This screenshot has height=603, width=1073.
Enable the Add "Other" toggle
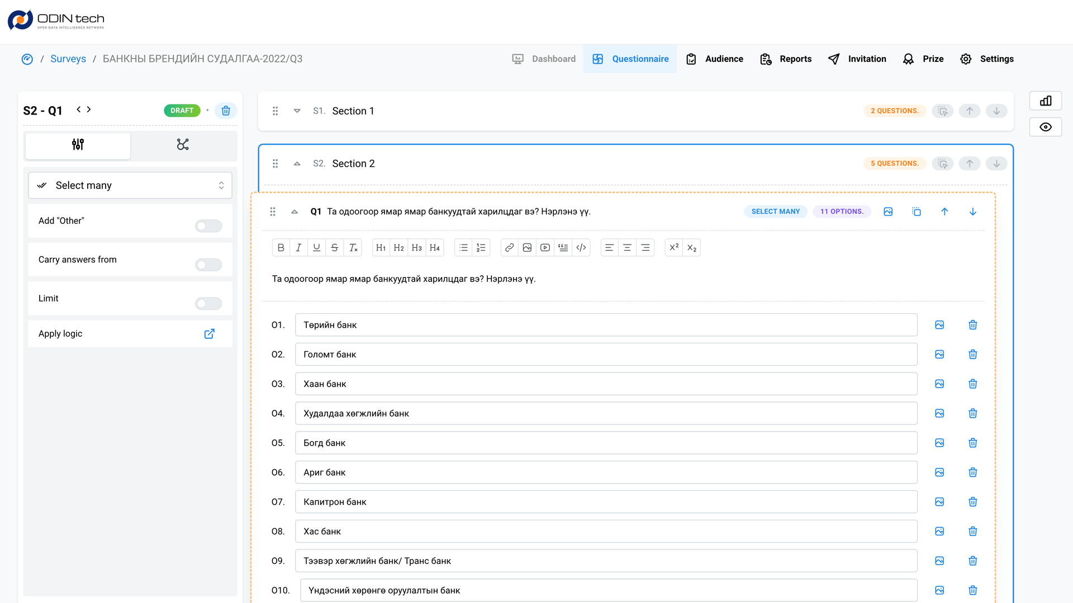(208, 226)
